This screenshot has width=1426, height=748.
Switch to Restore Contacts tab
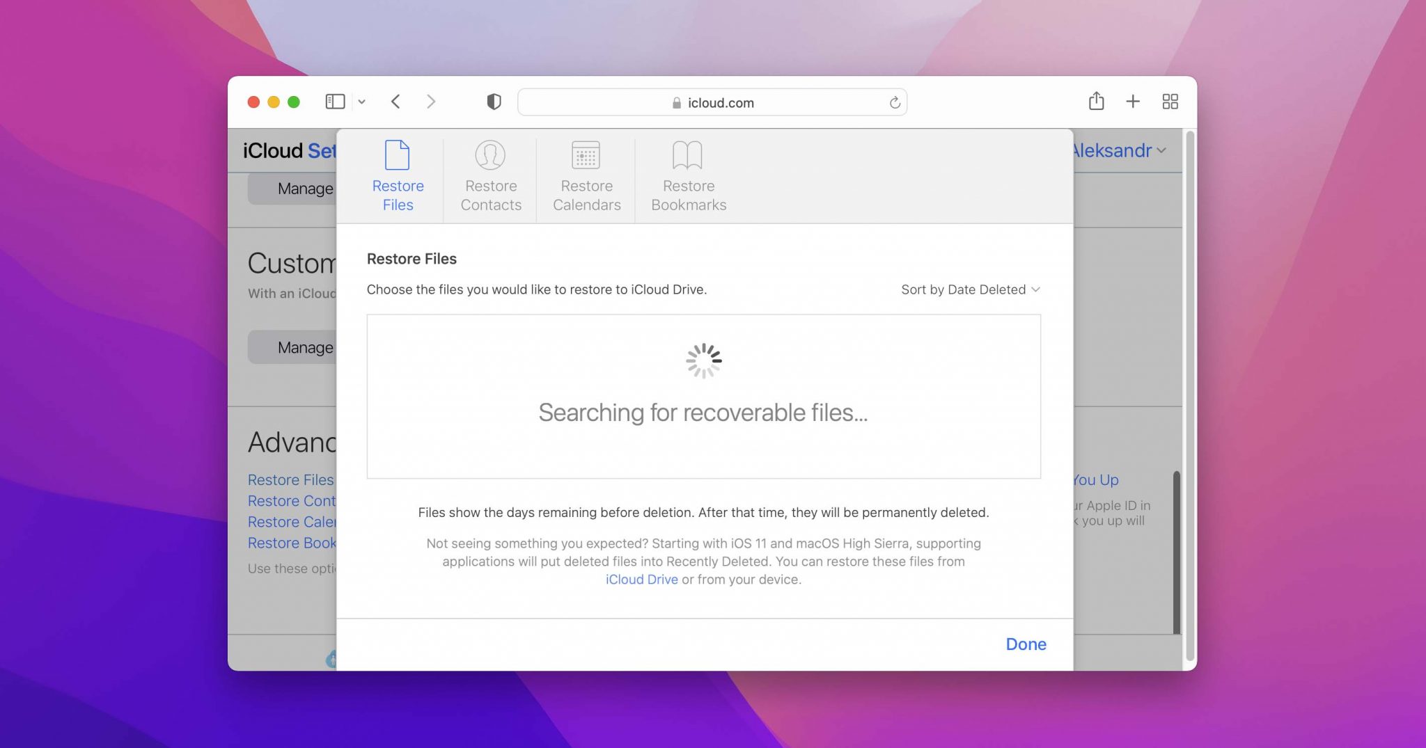[491, 176]
